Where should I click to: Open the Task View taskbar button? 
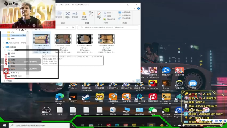pos(82,125)
